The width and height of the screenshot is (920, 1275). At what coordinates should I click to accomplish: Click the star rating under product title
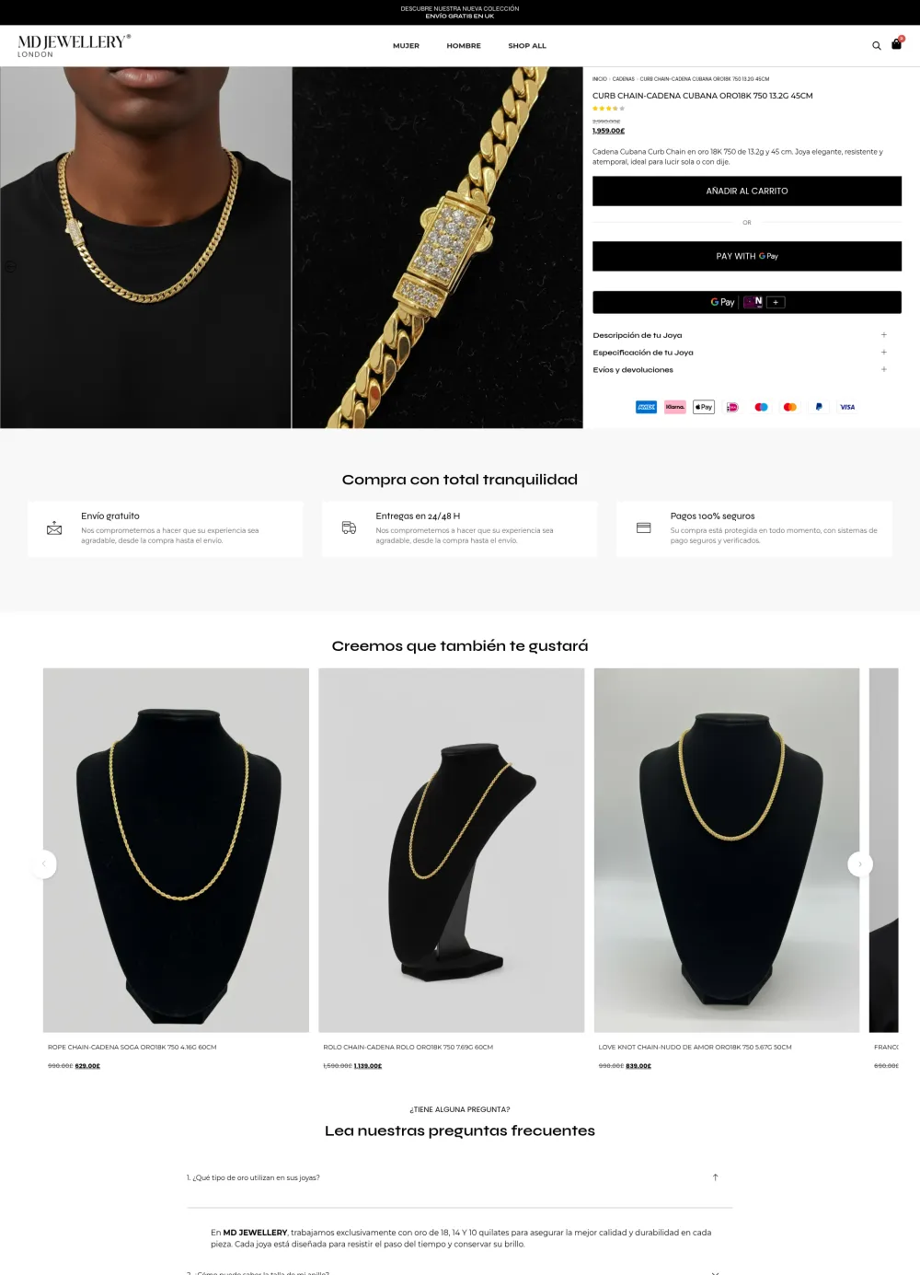608,109
